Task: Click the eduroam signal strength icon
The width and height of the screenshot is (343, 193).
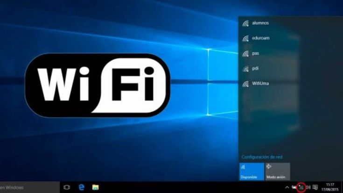Action: (245, 39)
